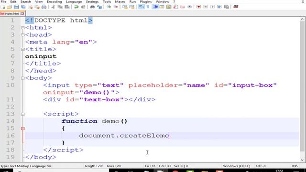Click the vertical scrollbar thumb
The image size is (306, 172).
pyautogui.click(x=302, y=86)
